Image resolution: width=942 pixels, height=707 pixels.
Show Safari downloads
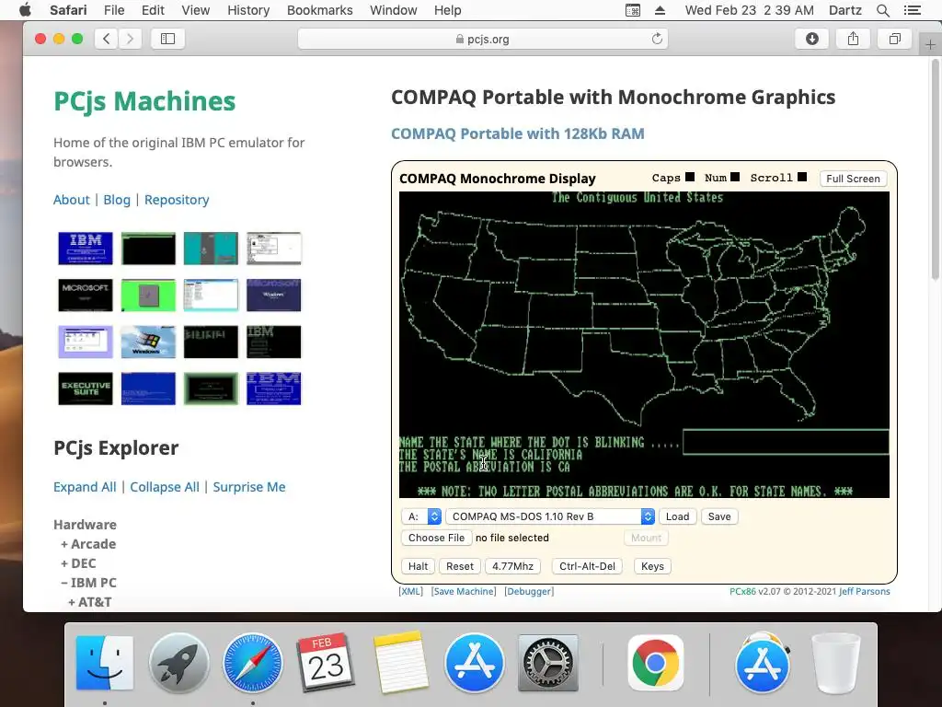(x=811, y=39)
